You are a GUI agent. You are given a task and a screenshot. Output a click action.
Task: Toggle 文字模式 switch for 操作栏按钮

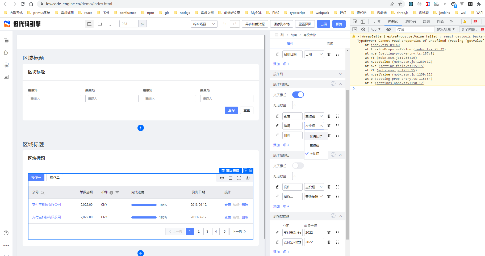[298, 166]
